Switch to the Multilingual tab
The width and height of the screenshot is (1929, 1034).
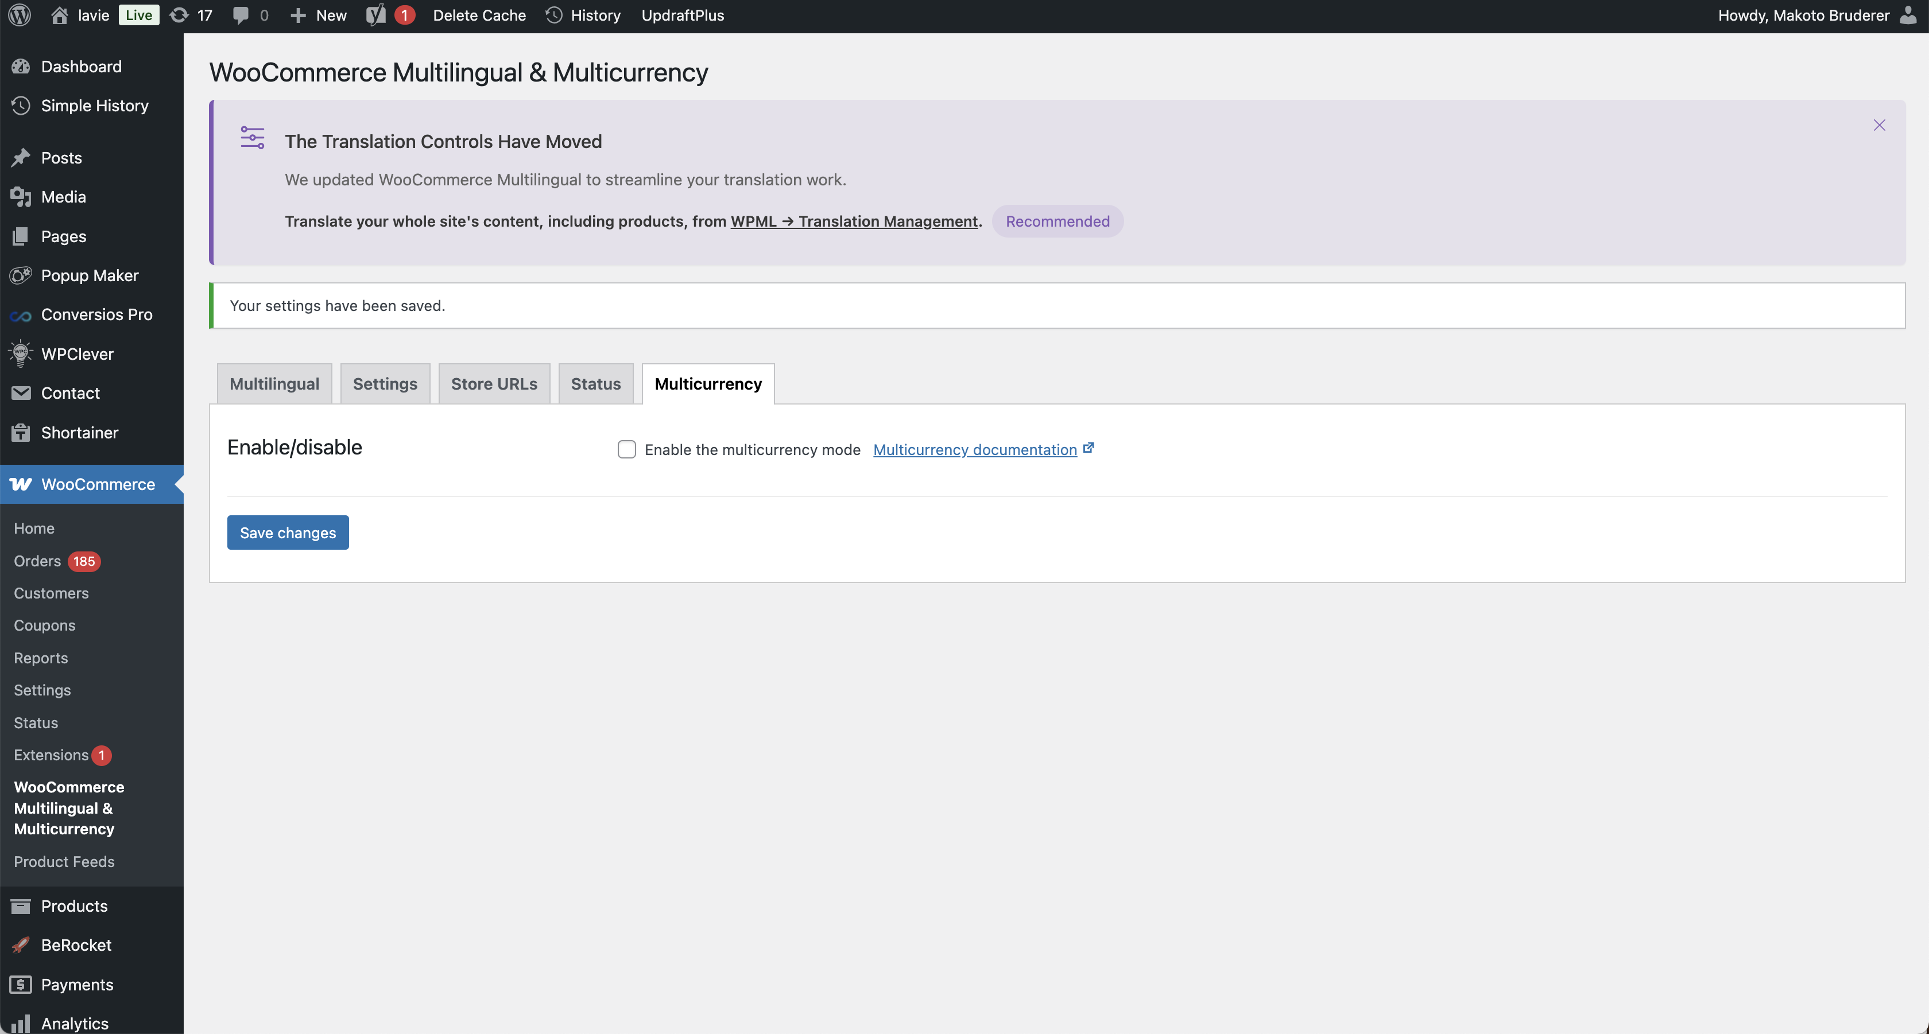click(275, 384)
